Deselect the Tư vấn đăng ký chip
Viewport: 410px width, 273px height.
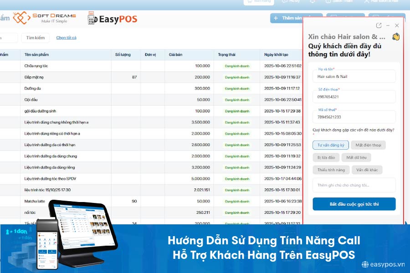click(x=330, y=145)
